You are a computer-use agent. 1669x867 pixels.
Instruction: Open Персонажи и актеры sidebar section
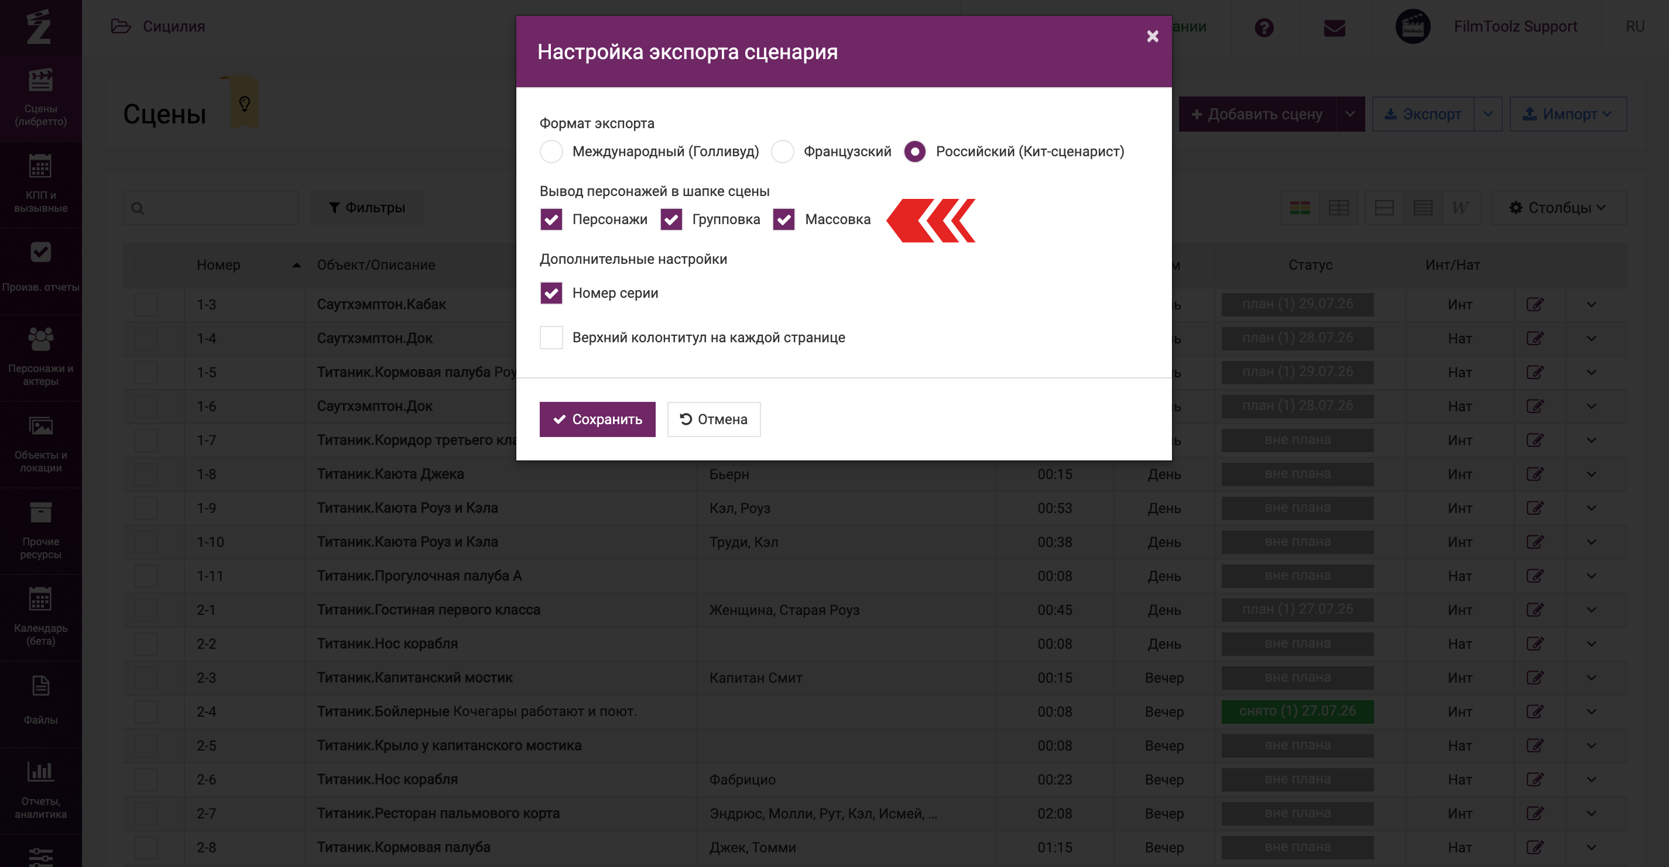point(41,357)
